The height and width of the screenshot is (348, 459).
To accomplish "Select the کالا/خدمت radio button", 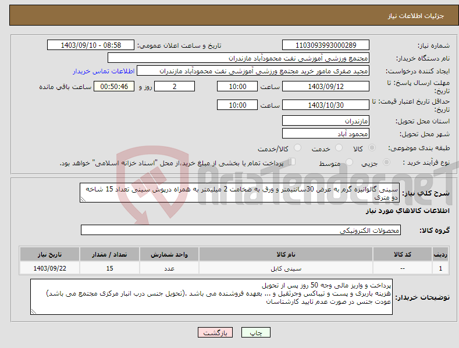I will pyautogui.click(x=297, y=148).
